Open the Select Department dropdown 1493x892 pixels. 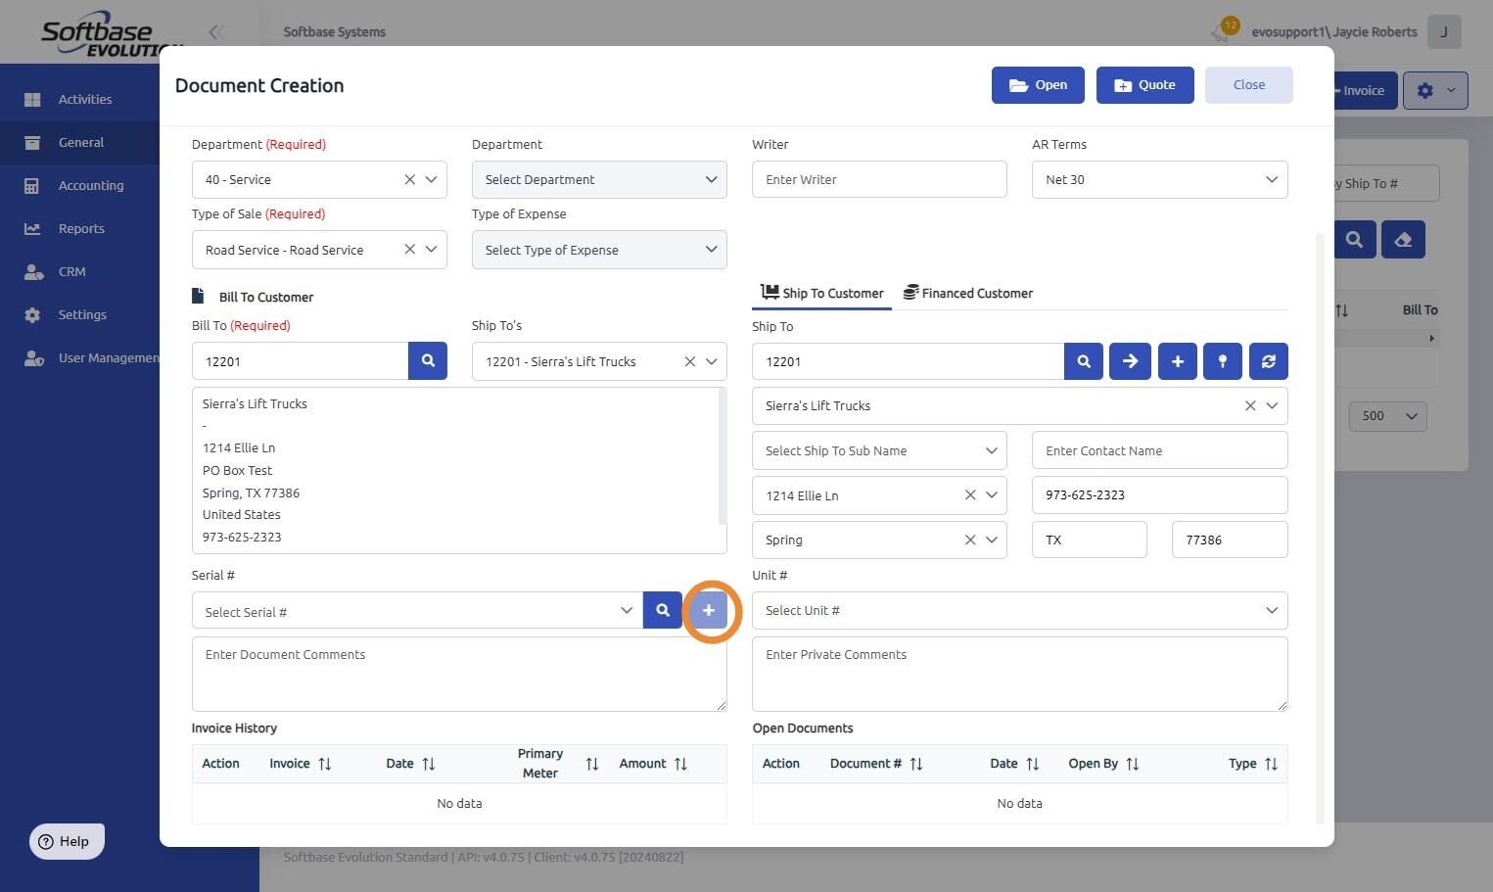point(599,179)
